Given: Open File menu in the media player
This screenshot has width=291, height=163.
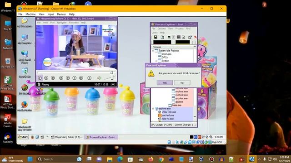Looking at the screenshot, I should (x=39, y=23).
